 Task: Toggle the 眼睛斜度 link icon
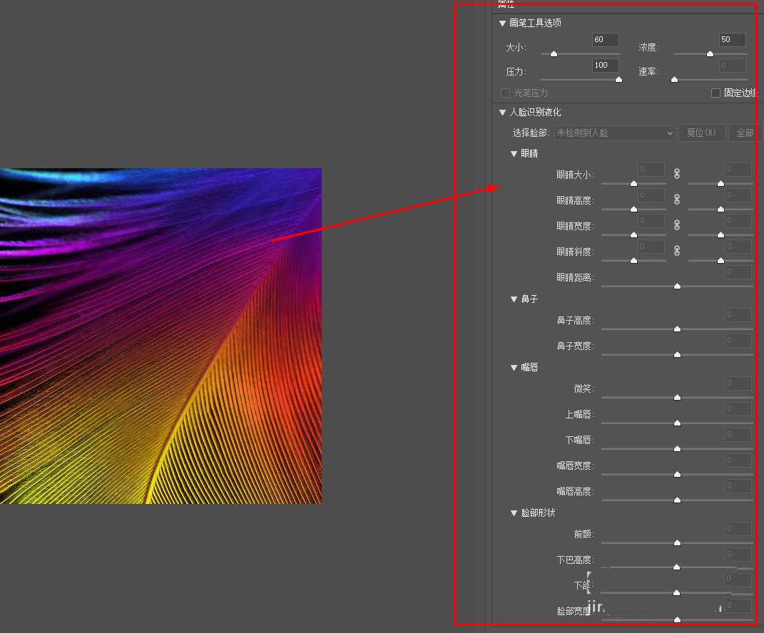(x=677, y=251)
